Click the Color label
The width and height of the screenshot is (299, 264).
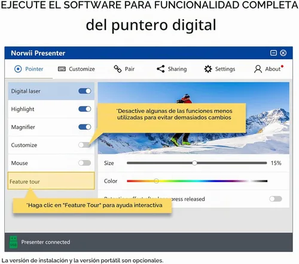point(111,181)
